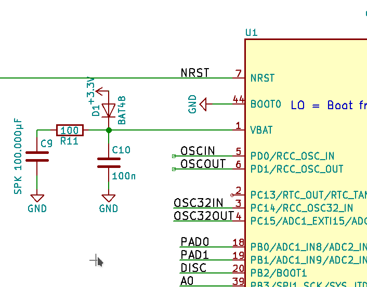Select the R11 reference text
The width and height of the screenshot is (367, 287).
click(x=69, y=141)
